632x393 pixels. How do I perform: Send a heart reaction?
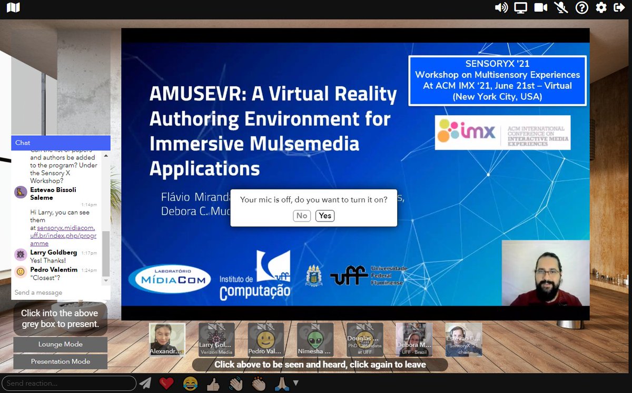pyautogui.click(x=166, y=383)
